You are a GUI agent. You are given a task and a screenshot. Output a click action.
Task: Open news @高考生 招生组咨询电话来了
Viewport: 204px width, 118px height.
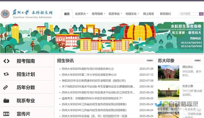pos(92,98)
